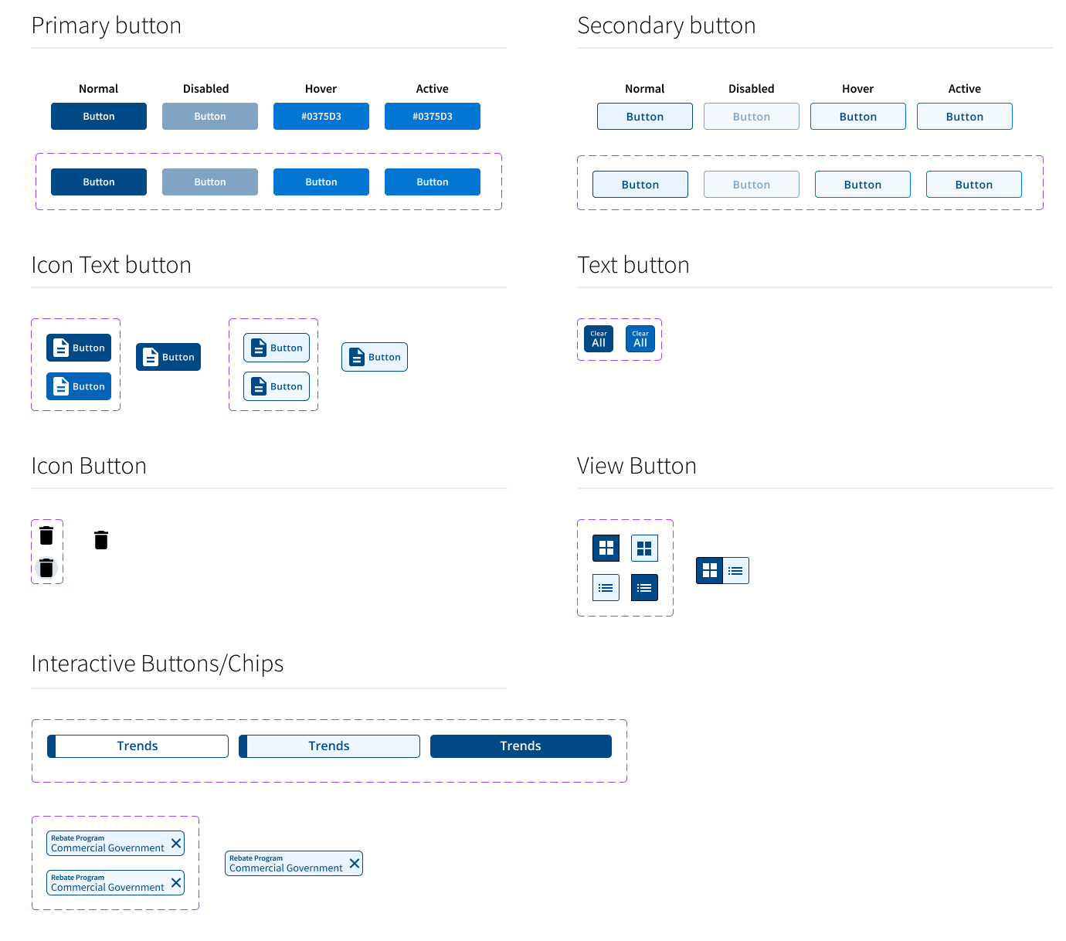Remove the standalone Rebate Program chip via its X
The height and width of the screenshot is (941, 1066).
(355, 863)
